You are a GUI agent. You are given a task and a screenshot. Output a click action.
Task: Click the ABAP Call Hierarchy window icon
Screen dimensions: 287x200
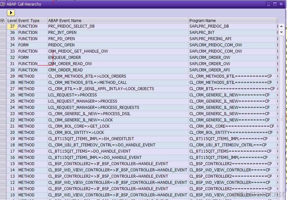[3, 4]
